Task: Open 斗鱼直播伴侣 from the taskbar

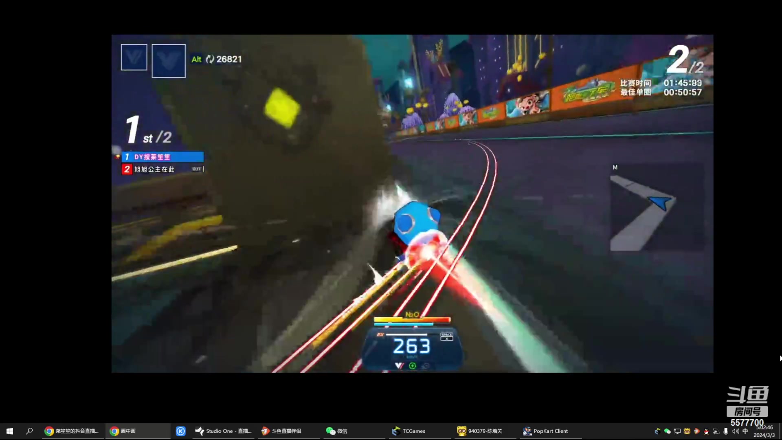Action: coord(289,431)
